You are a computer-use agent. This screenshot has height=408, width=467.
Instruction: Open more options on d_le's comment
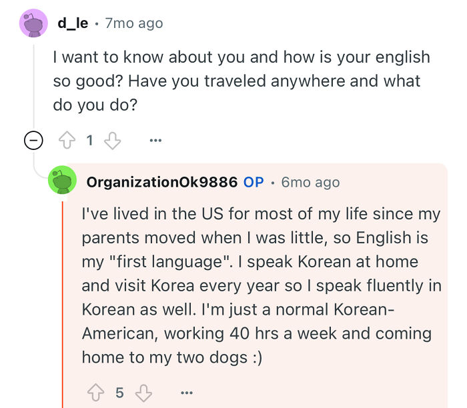(x=155, y=140)
